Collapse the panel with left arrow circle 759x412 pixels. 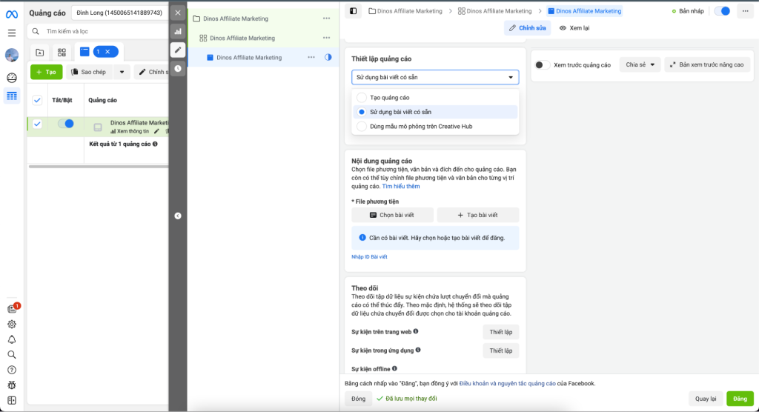(178, 216)
